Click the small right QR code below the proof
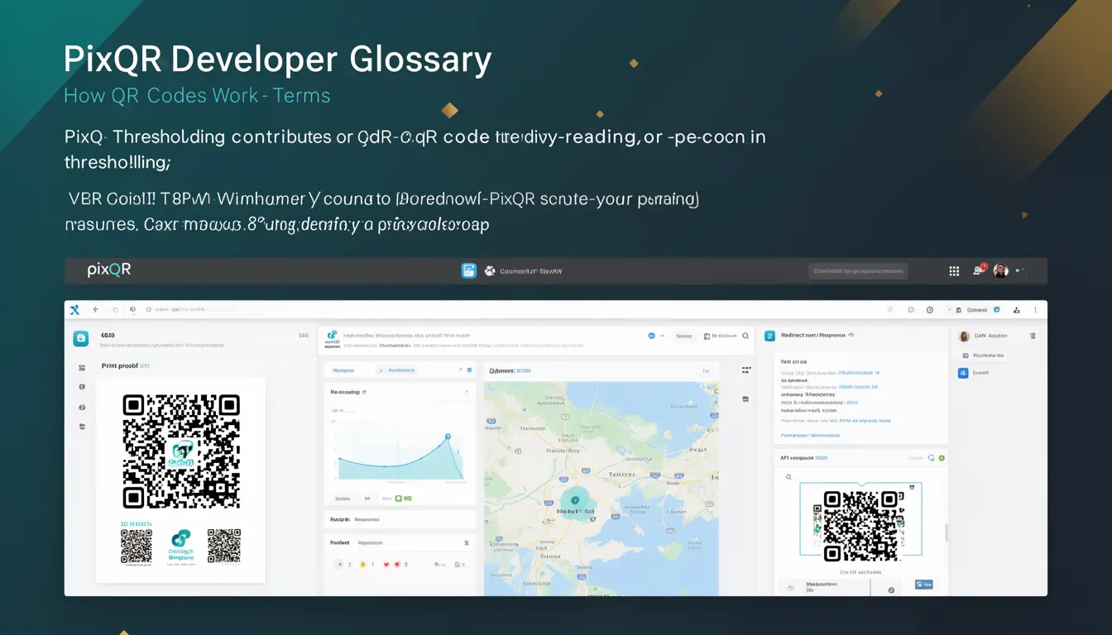 coord(224,547)
